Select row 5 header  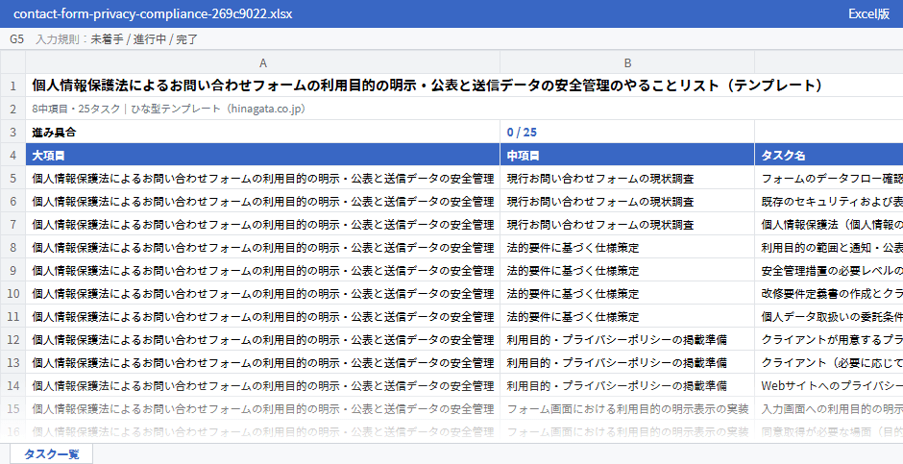click(12, 178)
